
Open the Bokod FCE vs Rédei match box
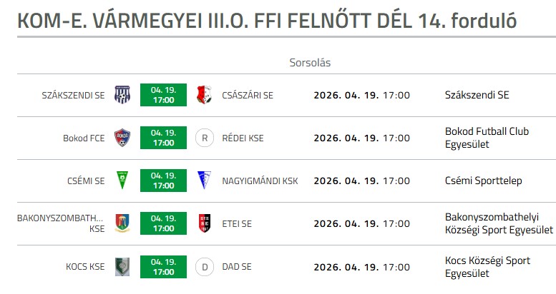click(163, 138)
